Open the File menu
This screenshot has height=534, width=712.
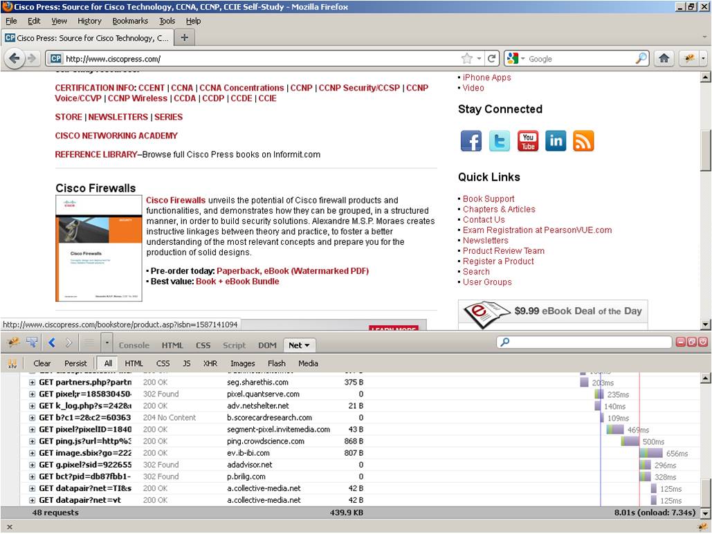click(11, 21)
